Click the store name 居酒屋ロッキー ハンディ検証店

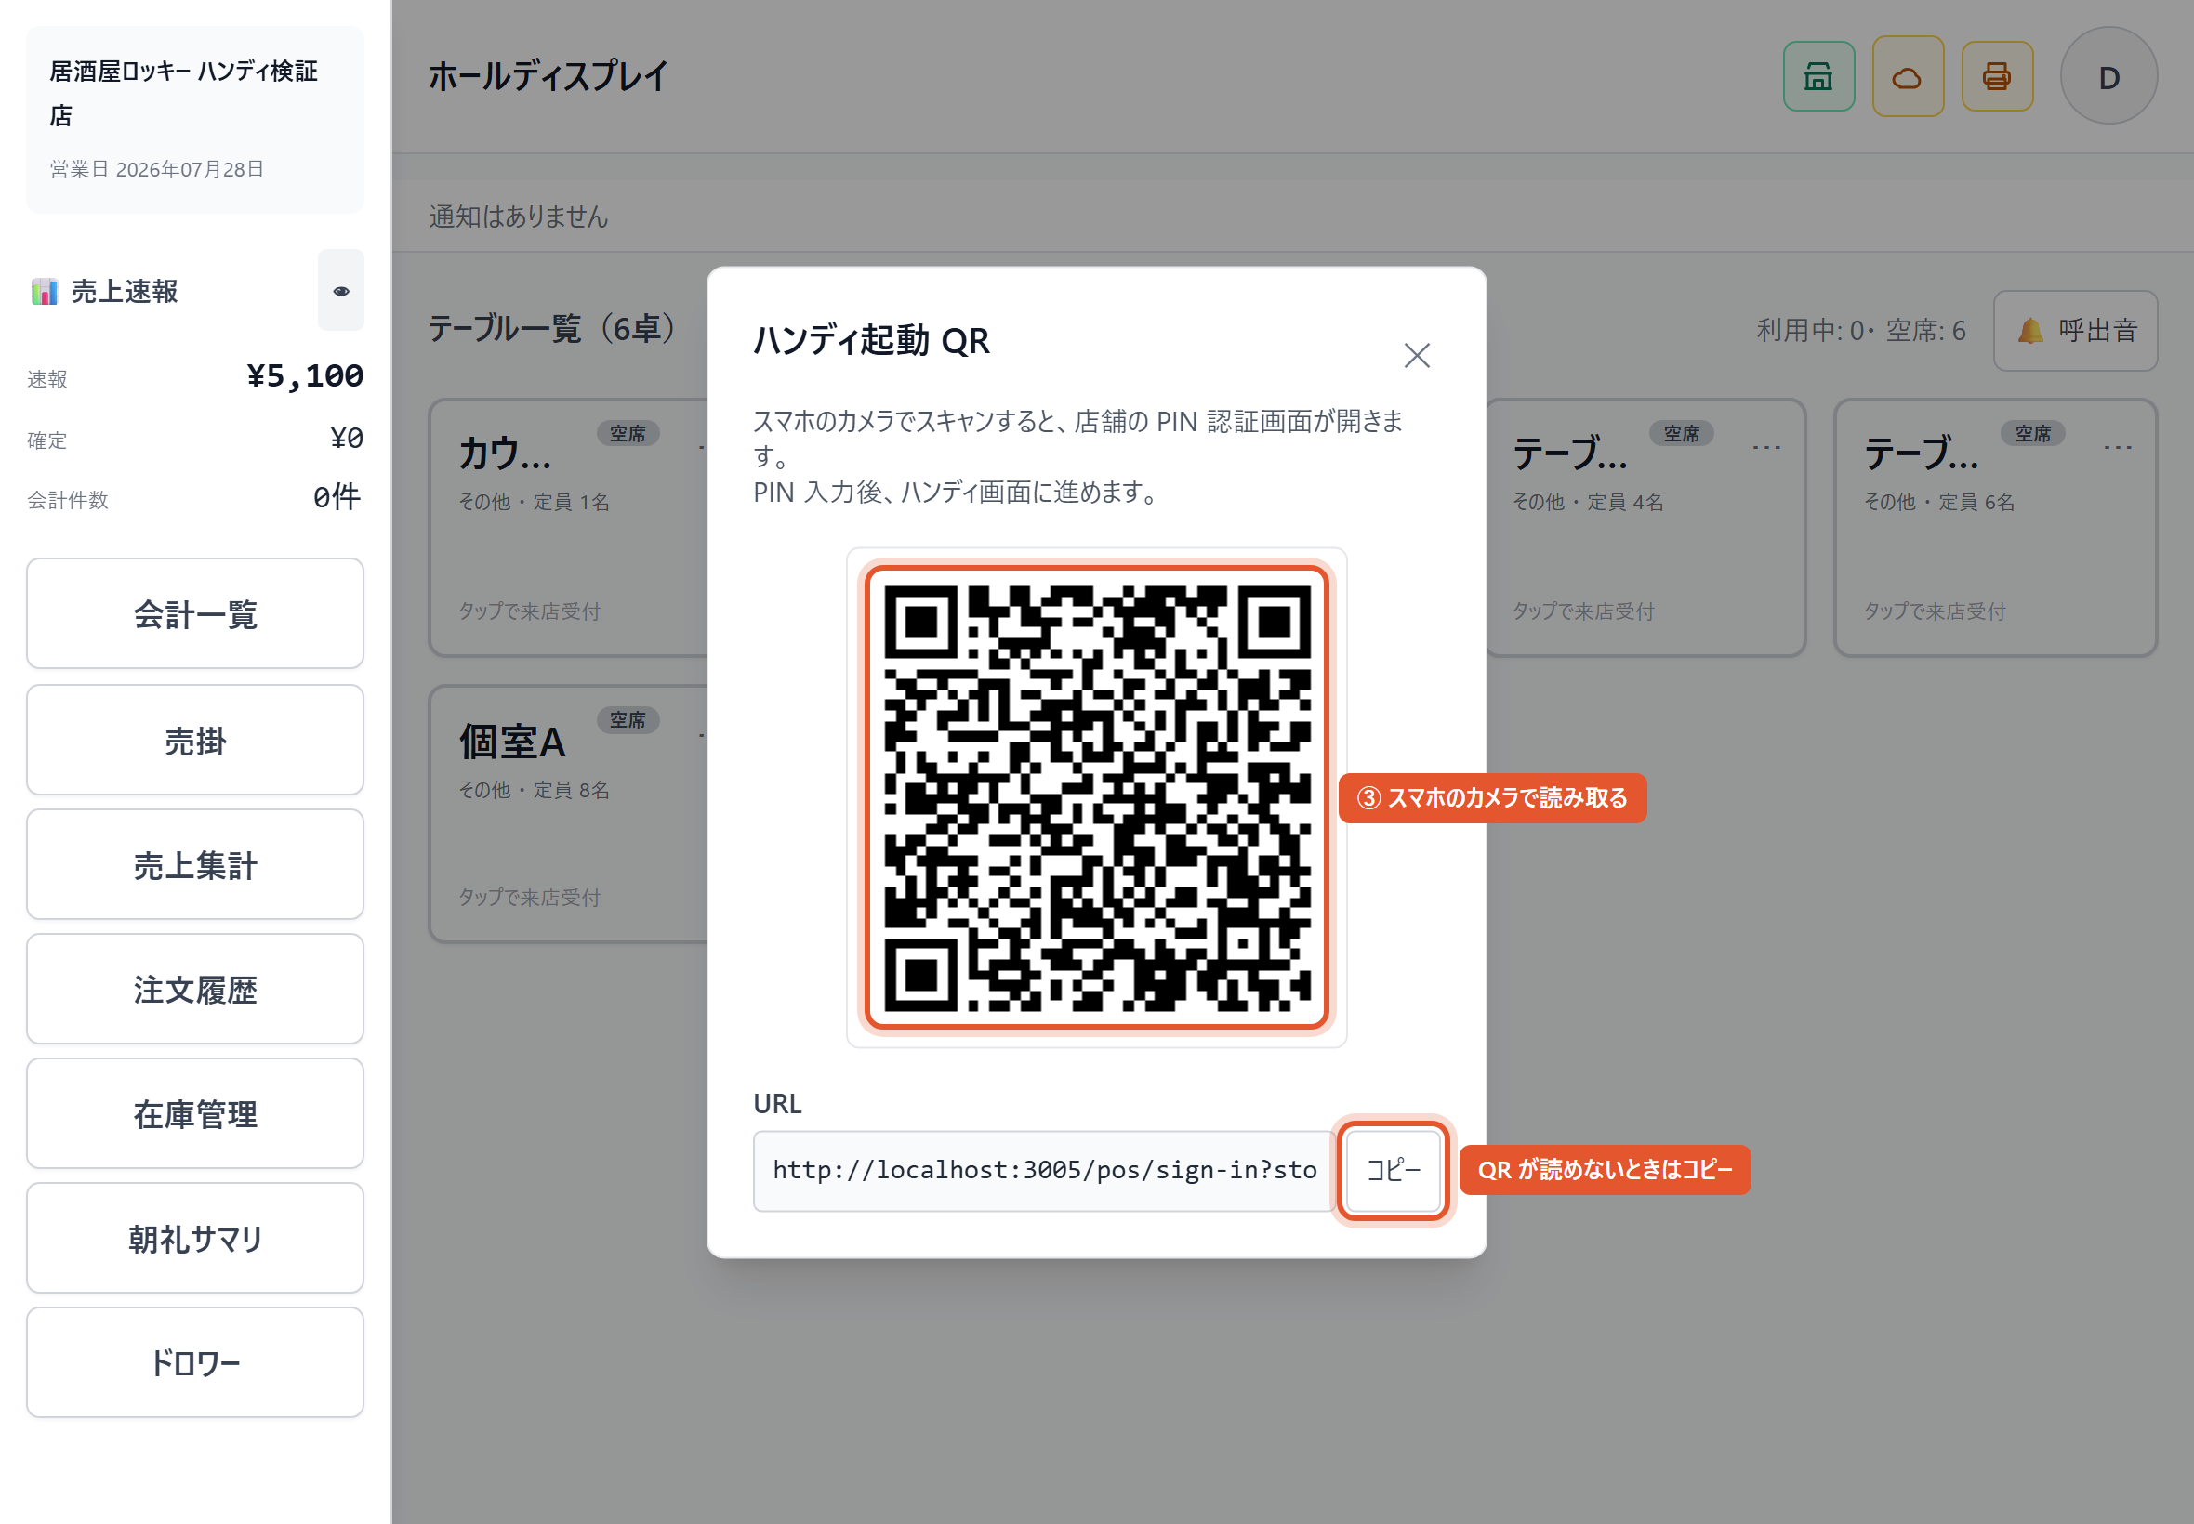pos(183,94)
